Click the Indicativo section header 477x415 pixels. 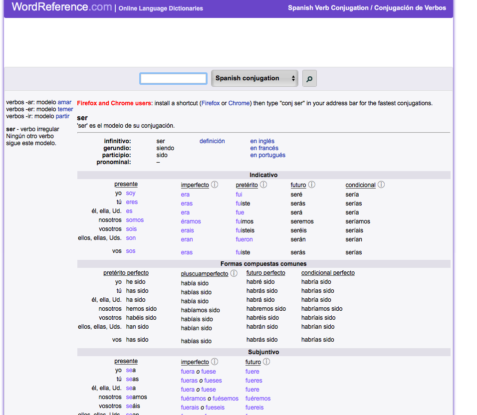263,175
